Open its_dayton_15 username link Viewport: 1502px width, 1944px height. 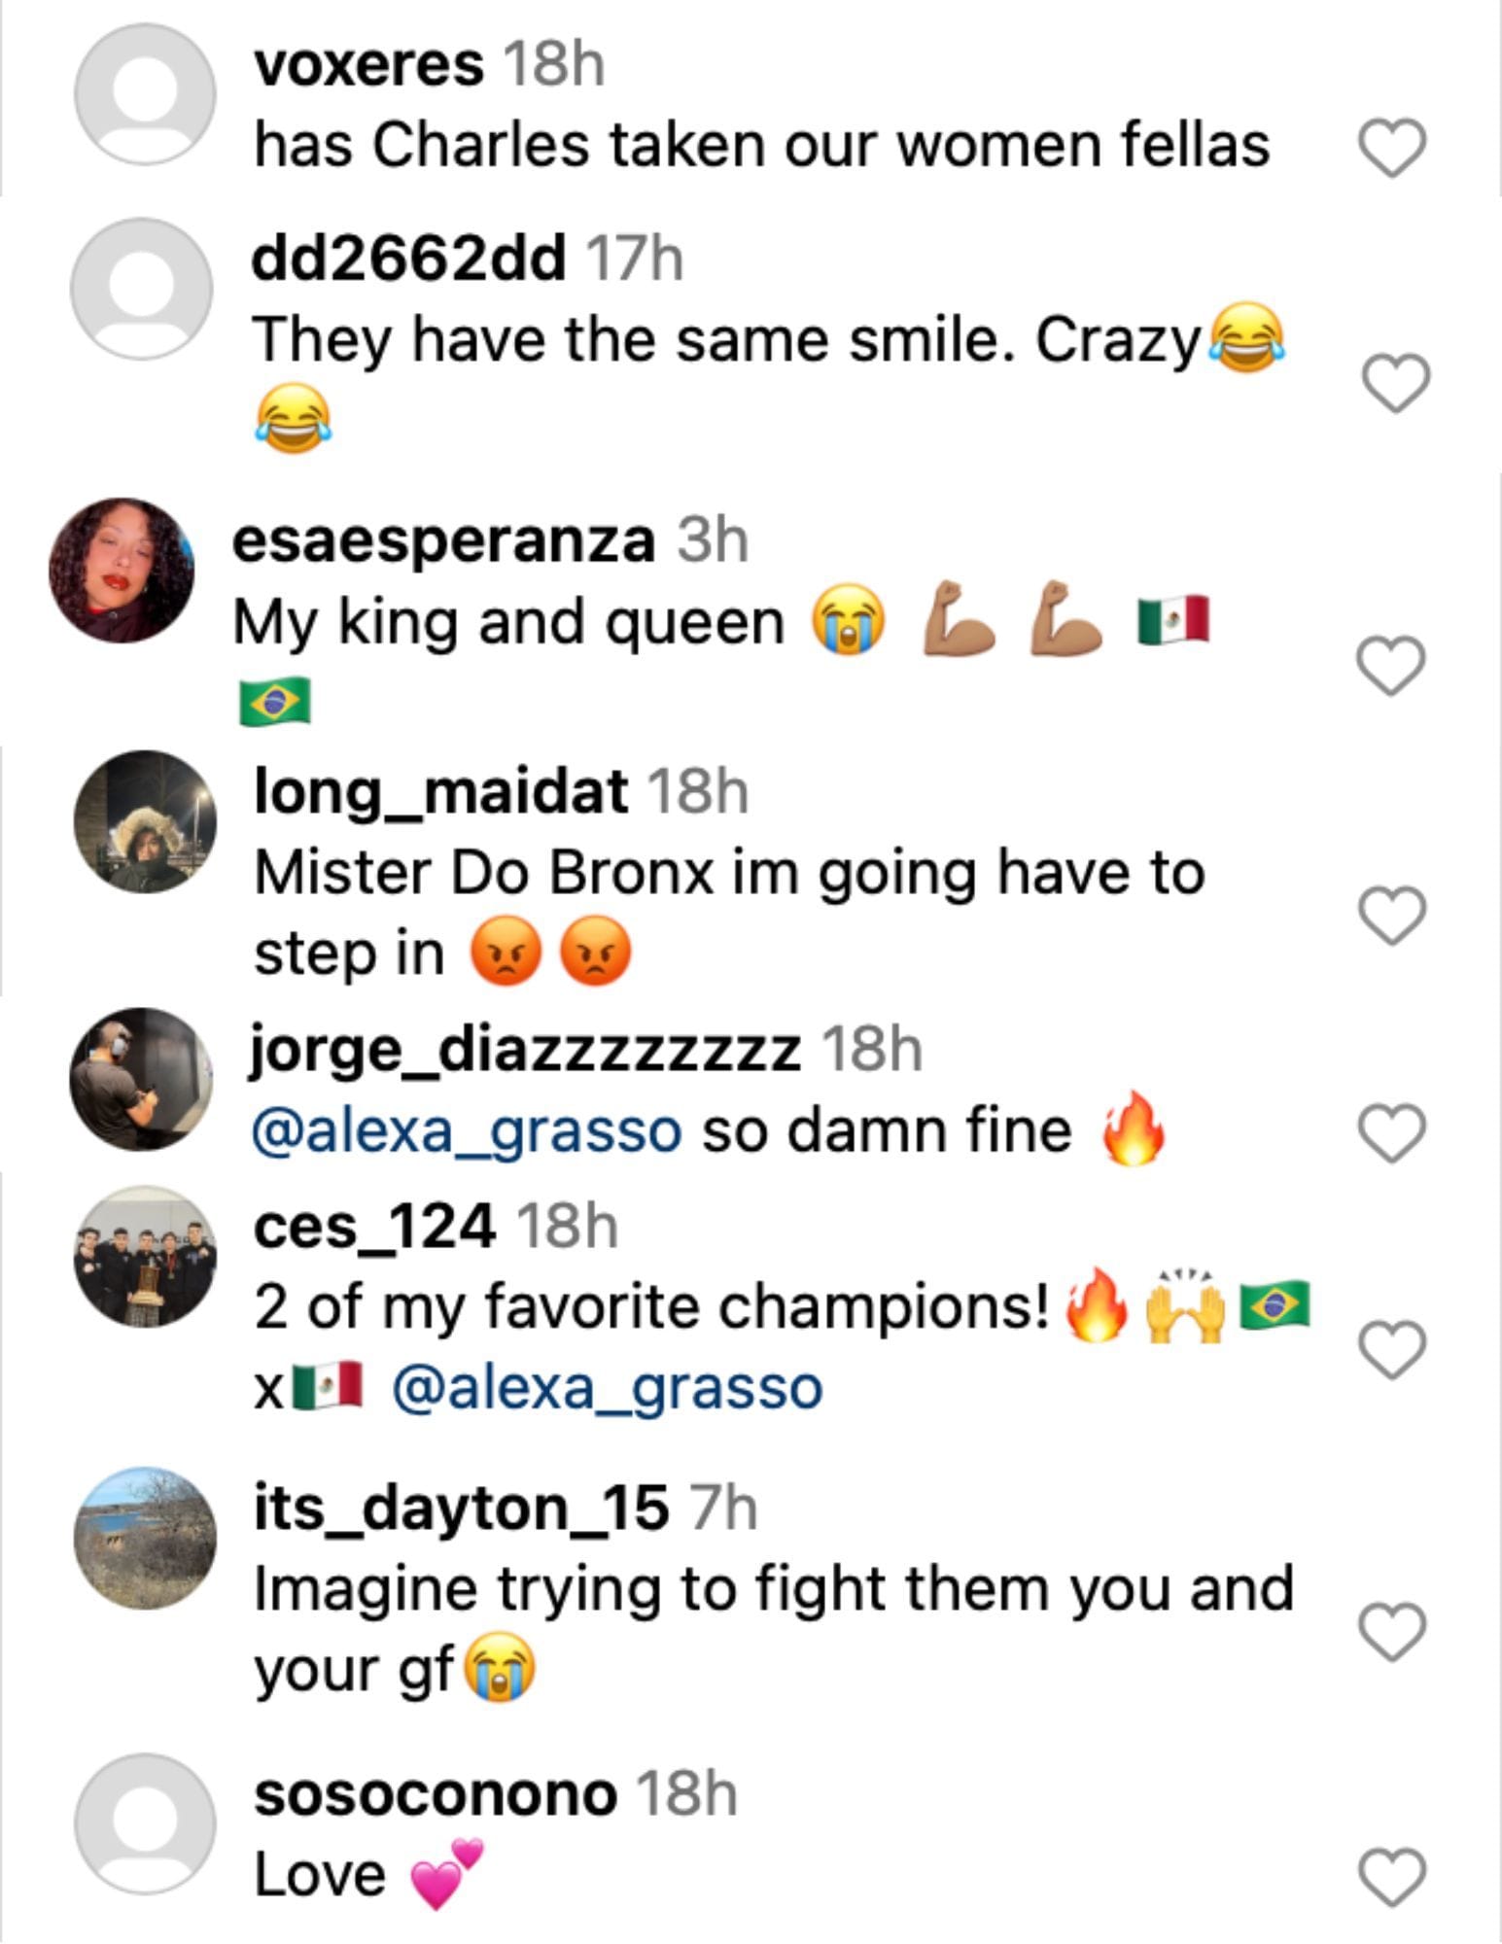click(x=461, y=1509)
